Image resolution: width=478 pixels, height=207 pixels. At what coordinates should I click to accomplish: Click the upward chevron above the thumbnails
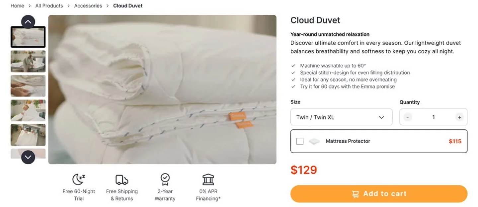pos(28,21)
